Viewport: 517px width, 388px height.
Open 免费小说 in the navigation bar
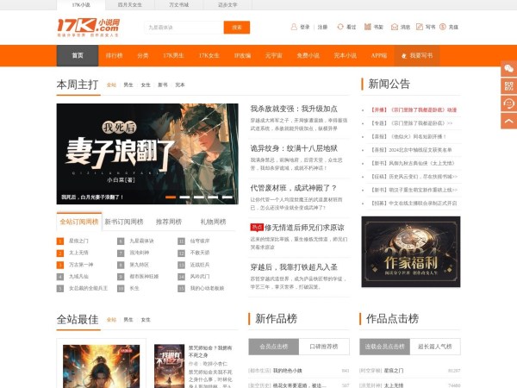tap(308, 55)
